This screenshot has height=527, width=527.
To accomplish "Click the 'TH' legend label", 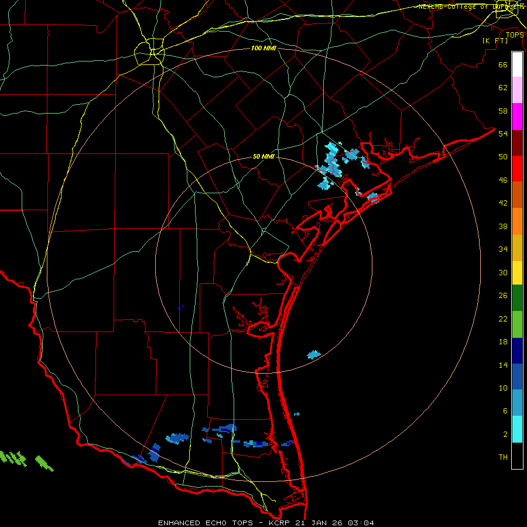I will [503, 457].
